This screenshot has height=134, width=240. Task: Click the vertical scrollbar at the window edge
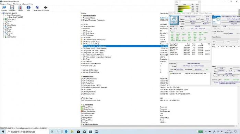click(x=239, y=12)
